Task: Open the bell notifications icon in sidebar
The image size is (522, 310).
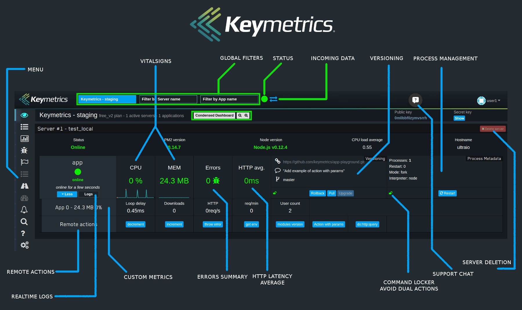Action: (24, 210)
